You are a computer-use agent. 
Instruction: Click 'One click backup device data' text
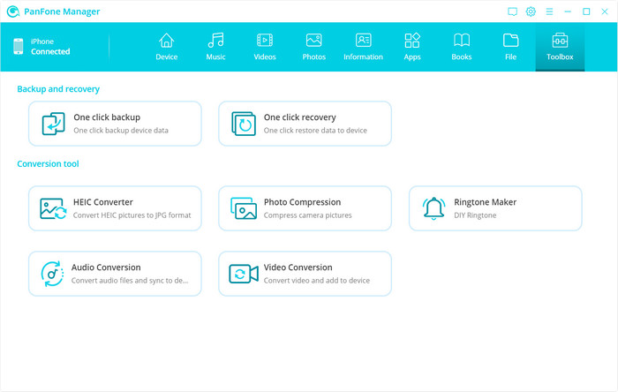click(x=121, y=131)
